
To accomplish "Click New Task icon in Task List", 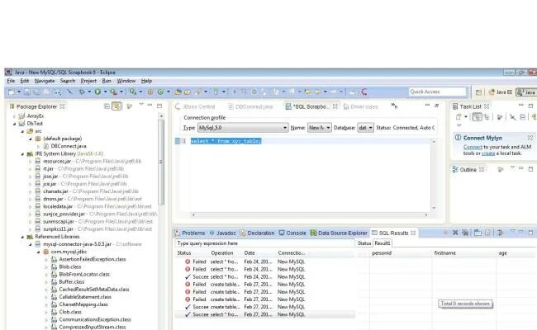I will [459, 117].
